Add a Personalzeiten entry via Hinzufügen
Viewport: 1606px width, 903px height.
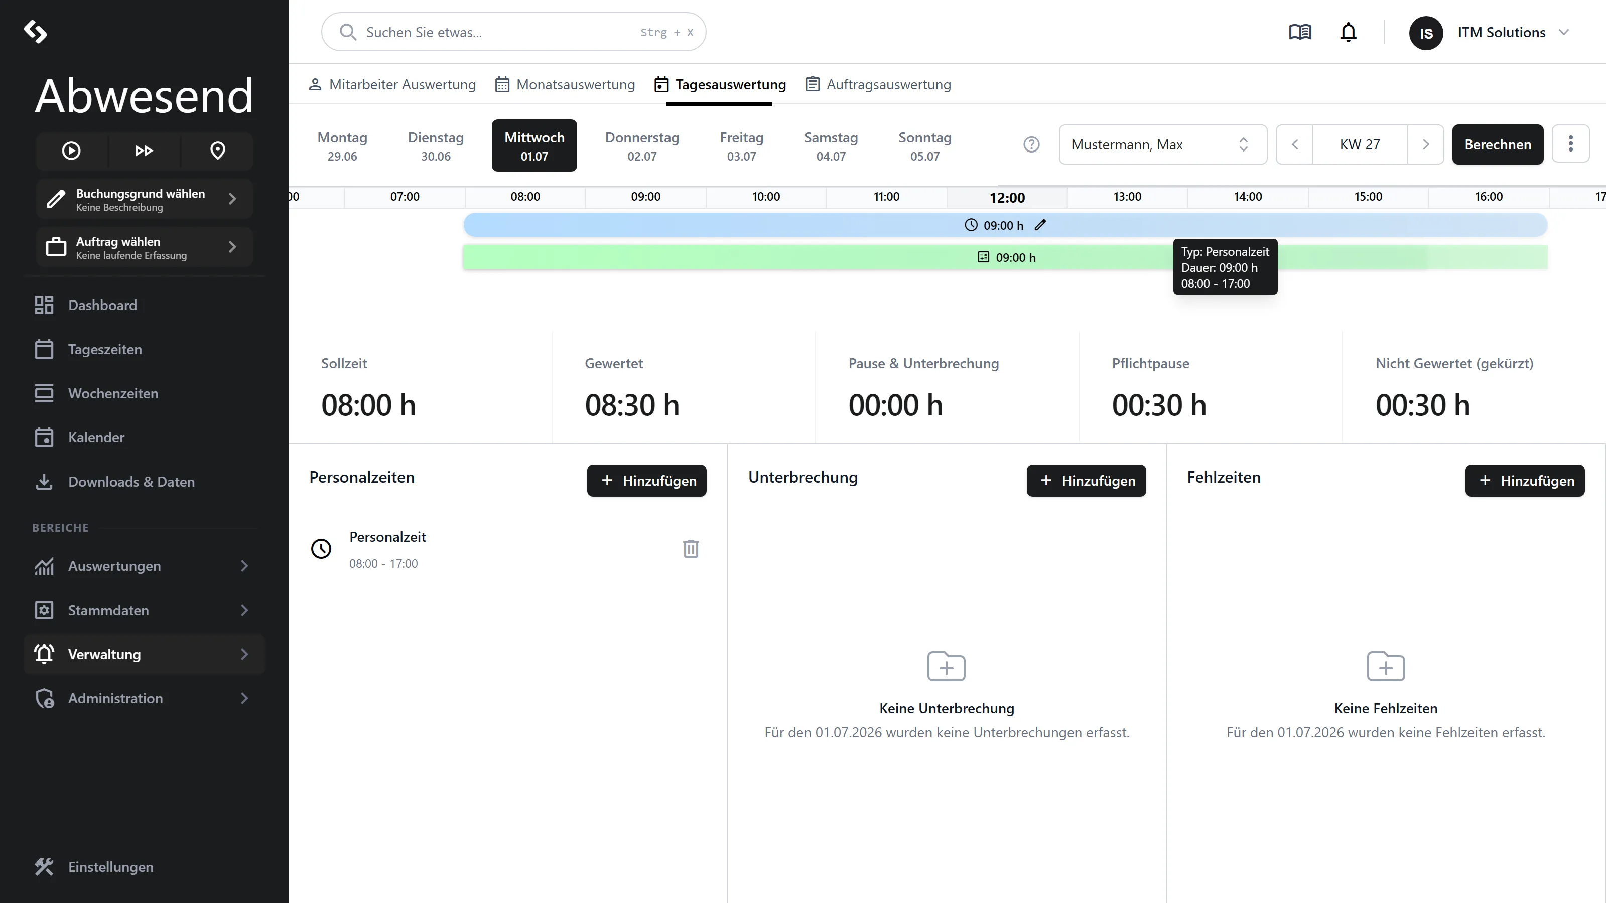(x=646, y=481)
